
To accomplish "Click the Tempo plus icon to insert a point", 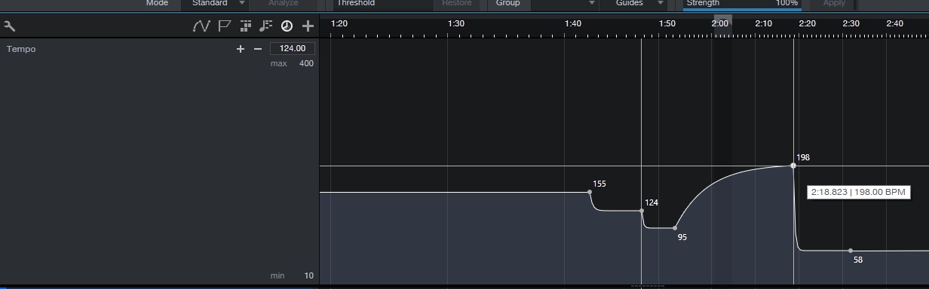I will point(241,49).
